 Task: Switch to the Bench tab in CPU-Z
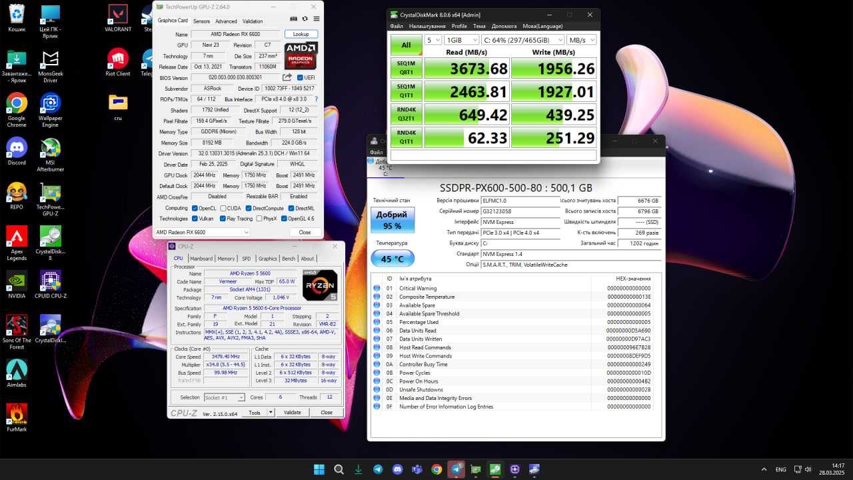tap(289, 259)
